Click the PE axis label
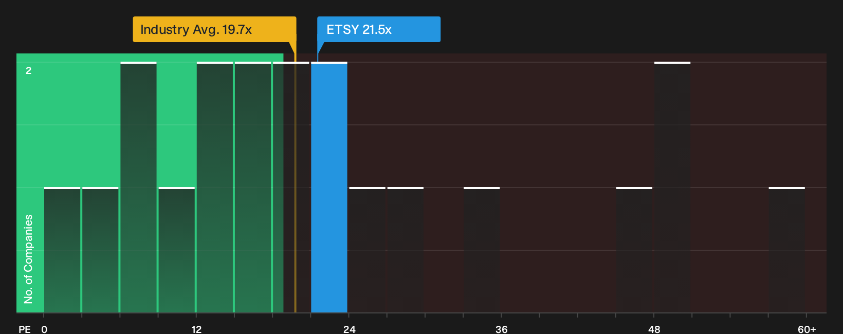 (x=25, y=329)
